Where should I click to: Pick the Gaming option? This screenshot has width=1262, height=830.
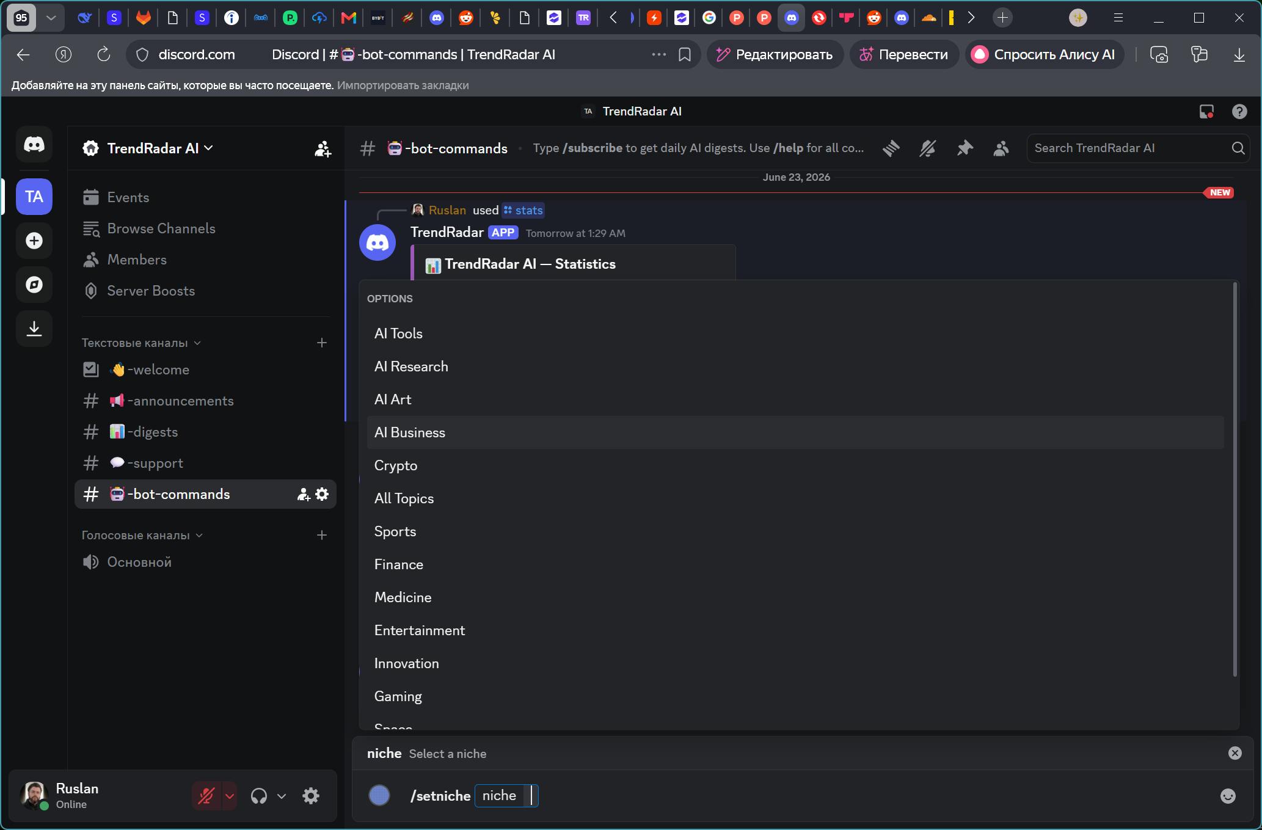[795, 696]
